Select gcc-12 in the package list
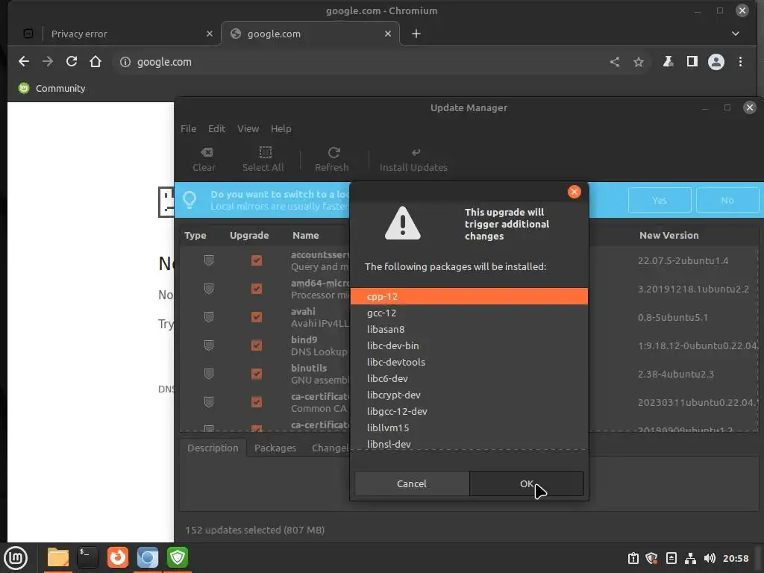 (469, 313)
